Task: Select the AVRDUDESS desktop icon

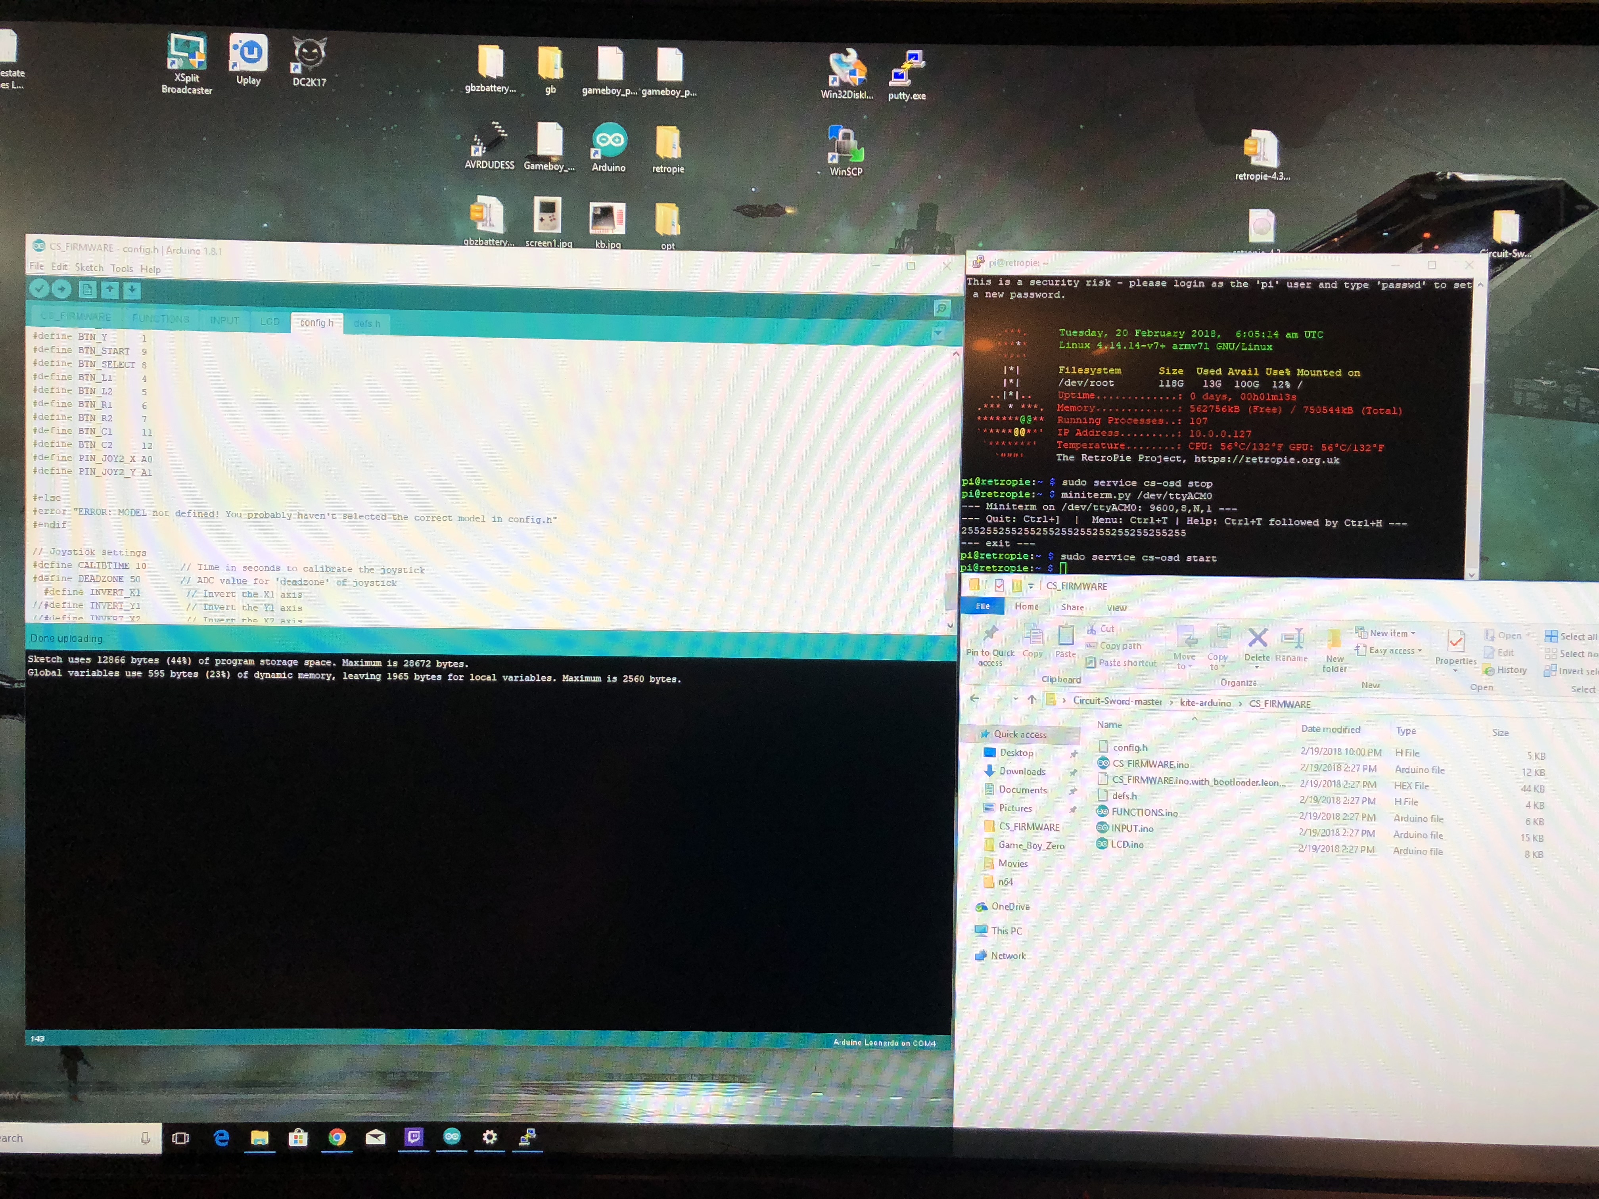Action: (489, 145)
